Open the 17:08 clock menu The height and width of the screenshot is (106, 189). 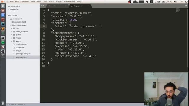(x=181, y=2)
